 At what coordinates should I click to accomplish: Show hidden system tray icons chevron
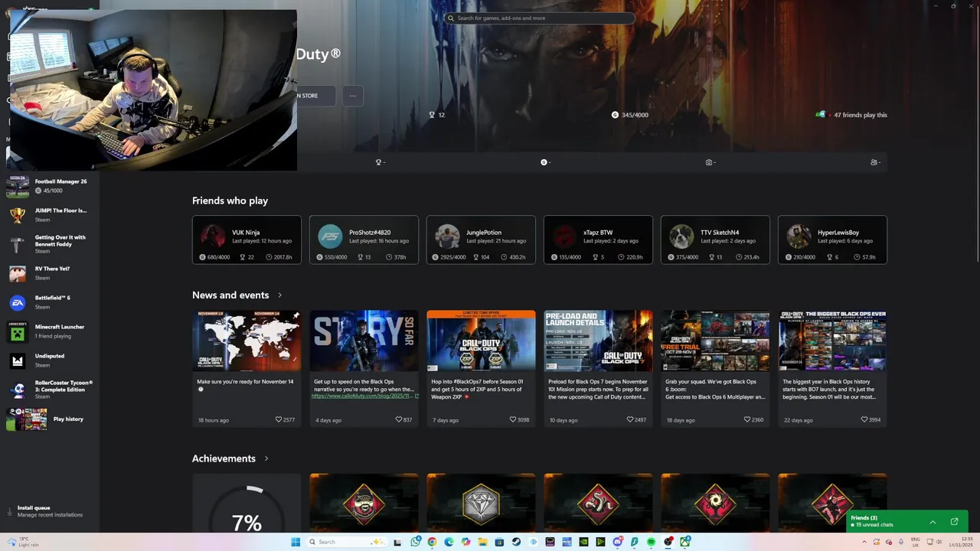pos(864,542)
